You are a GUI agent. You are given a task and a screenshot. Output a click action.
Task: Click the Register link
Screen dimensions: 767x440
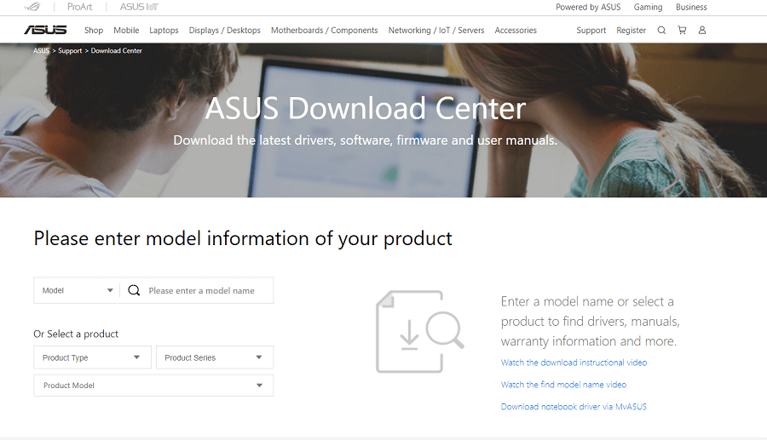coord(631,31)
